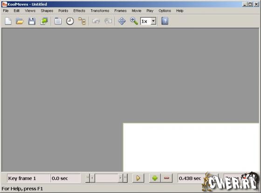Image resolution: width=261 pixels, height=193 pixels.
Task: Open the Help menu
Action: coord(180,11)
